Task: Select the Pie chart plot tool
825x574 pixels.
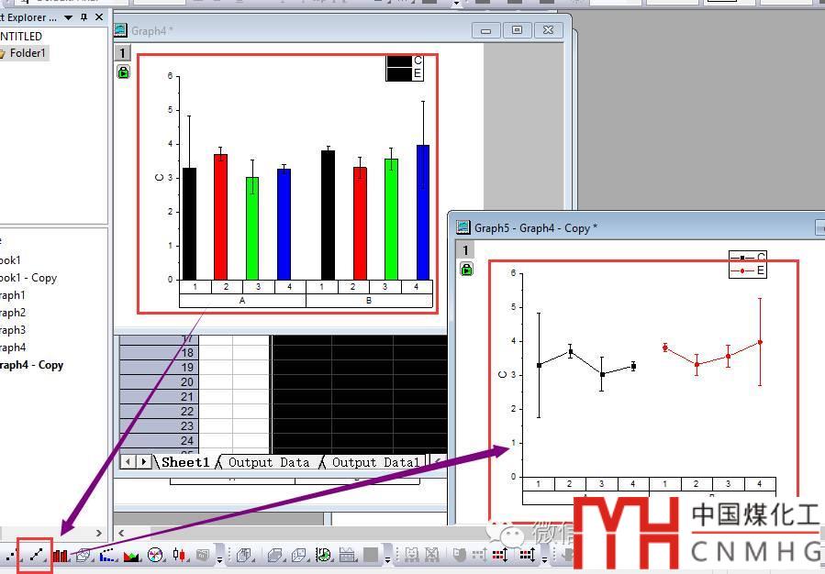Action: coord(155,555)
